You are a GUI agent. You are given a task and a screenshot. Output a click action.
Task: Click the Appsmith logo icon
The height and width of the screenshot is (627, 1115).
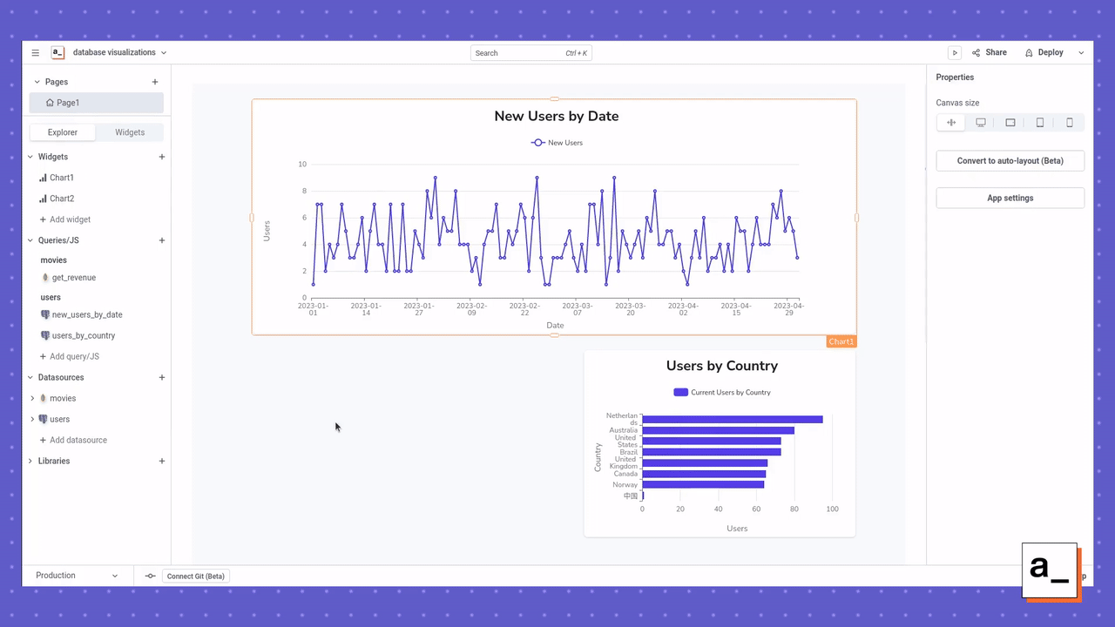(57, 52)
